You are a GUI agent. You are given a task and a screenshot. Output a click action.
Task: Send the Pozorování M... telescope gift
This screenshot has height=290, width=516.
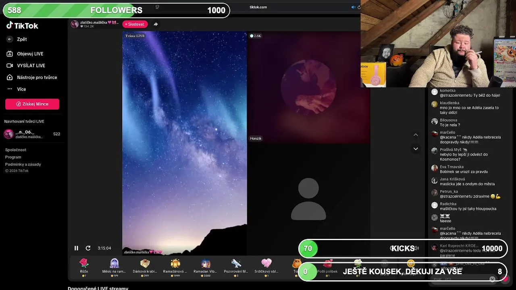[236, 267]
